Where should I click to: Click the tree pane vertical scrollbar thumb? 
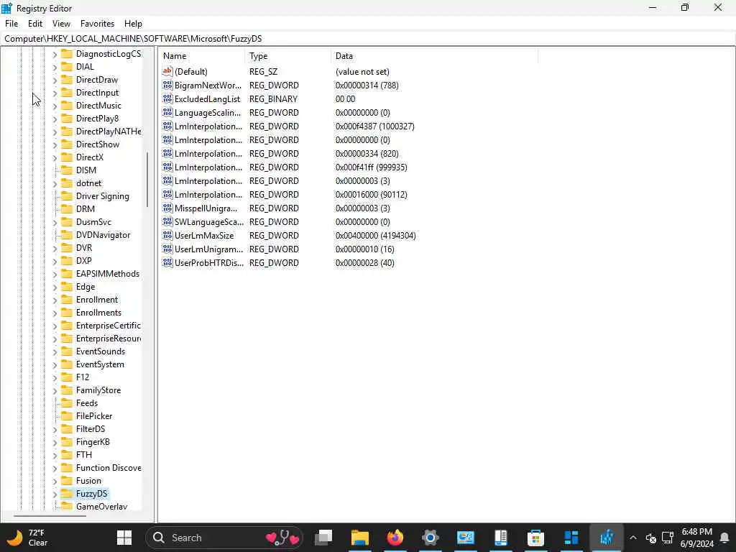point(147,179)
